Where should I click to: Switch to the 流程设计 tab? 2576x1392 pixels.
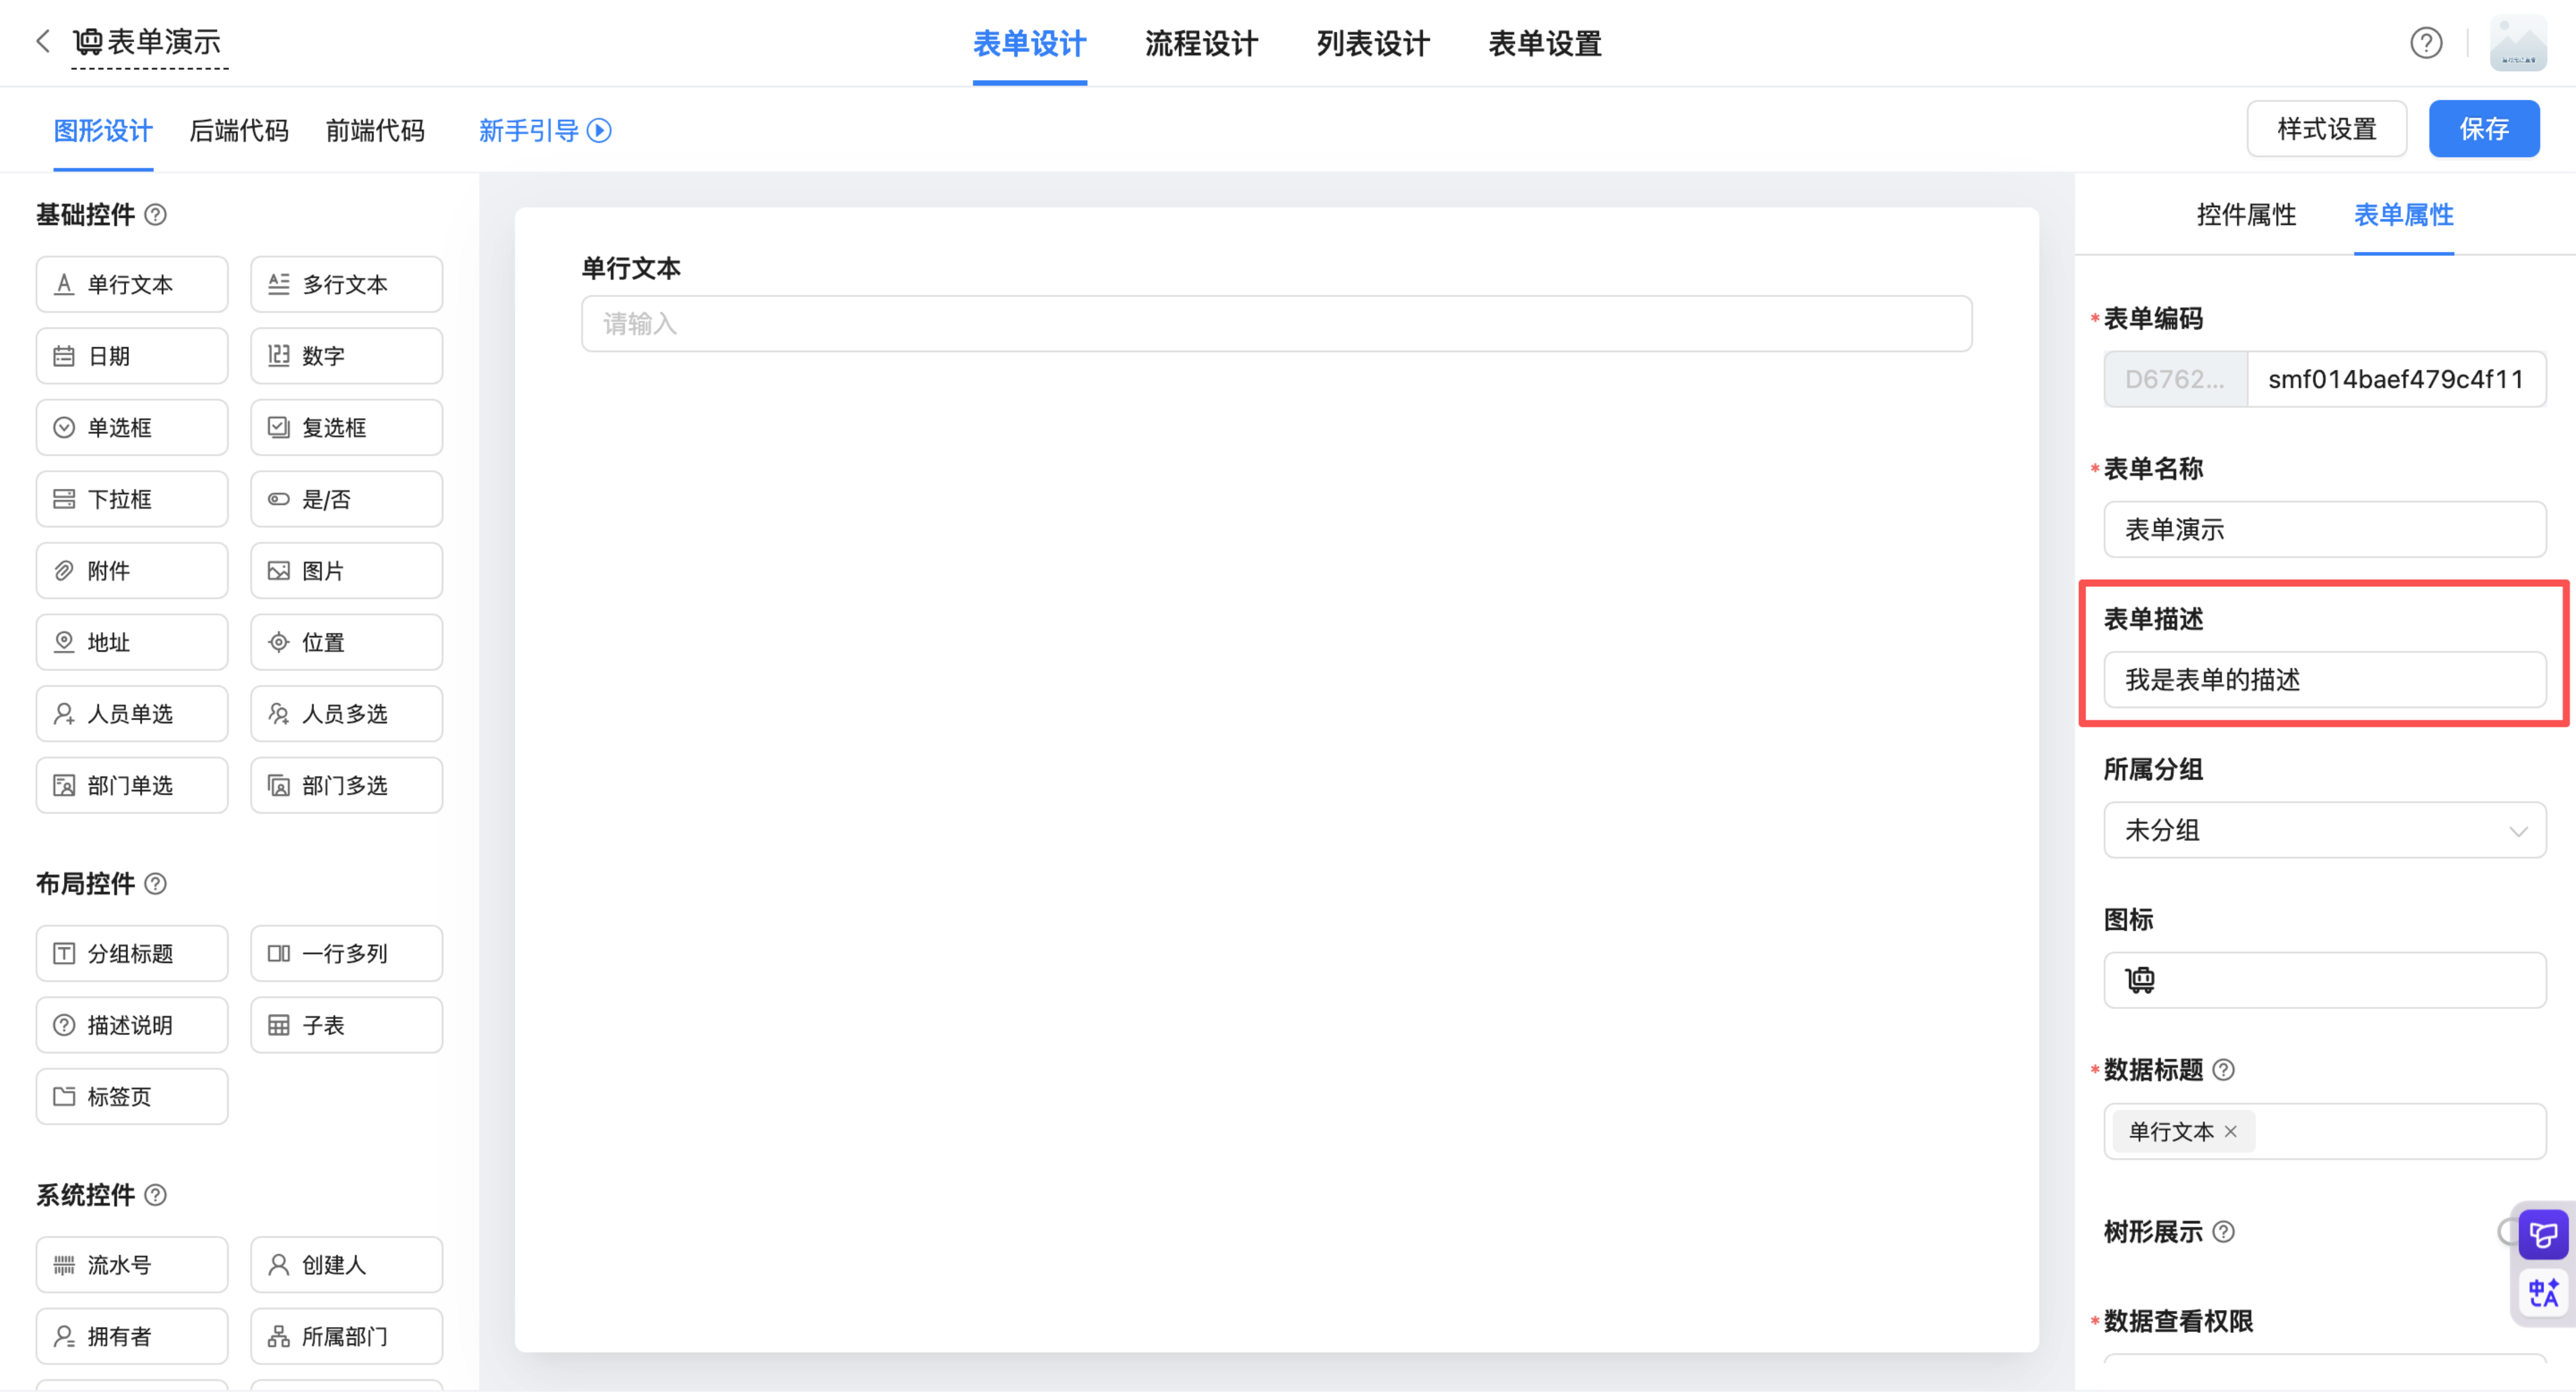[x=1201, y=44]
